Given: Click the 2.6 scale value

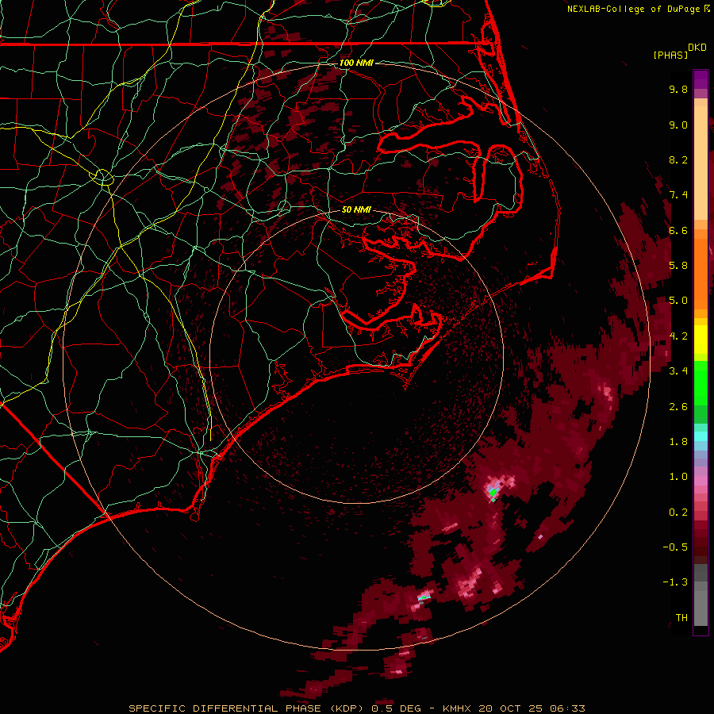Looking at the screenshot, I should [678, 407].
